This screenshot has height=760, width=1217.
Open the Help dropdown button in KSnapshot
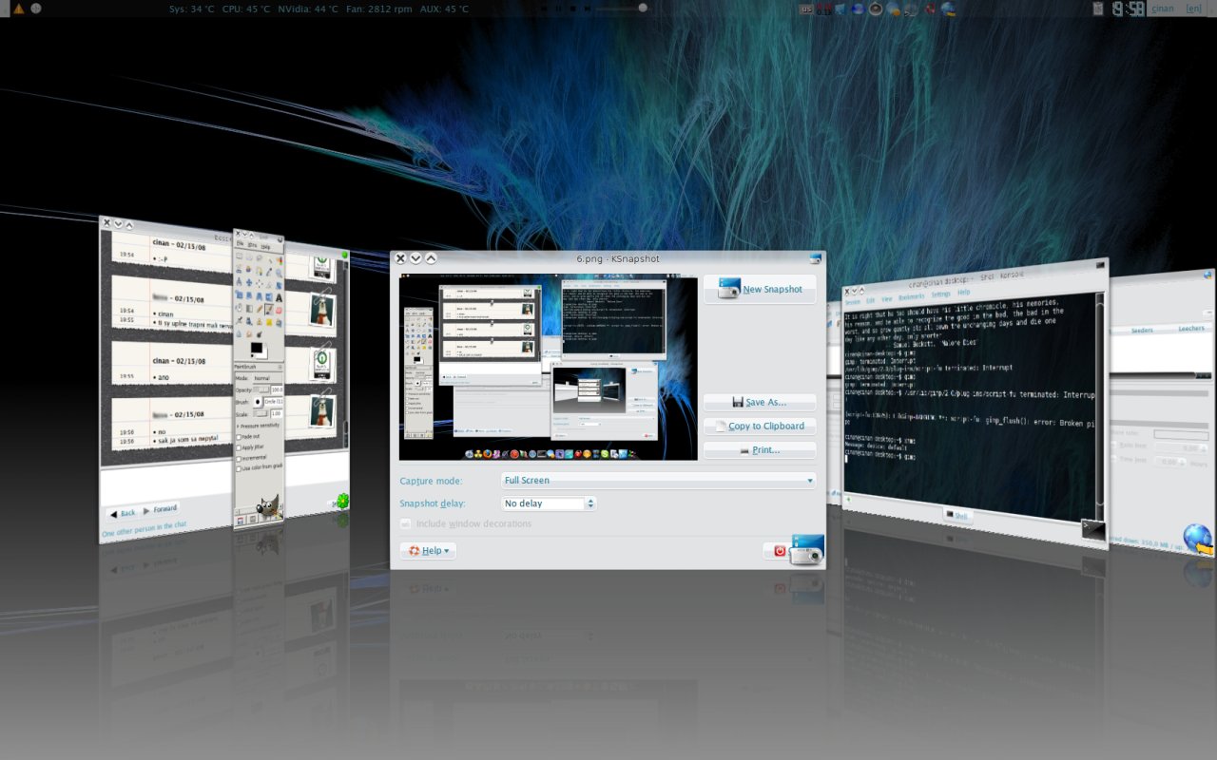tap(428, 550)
